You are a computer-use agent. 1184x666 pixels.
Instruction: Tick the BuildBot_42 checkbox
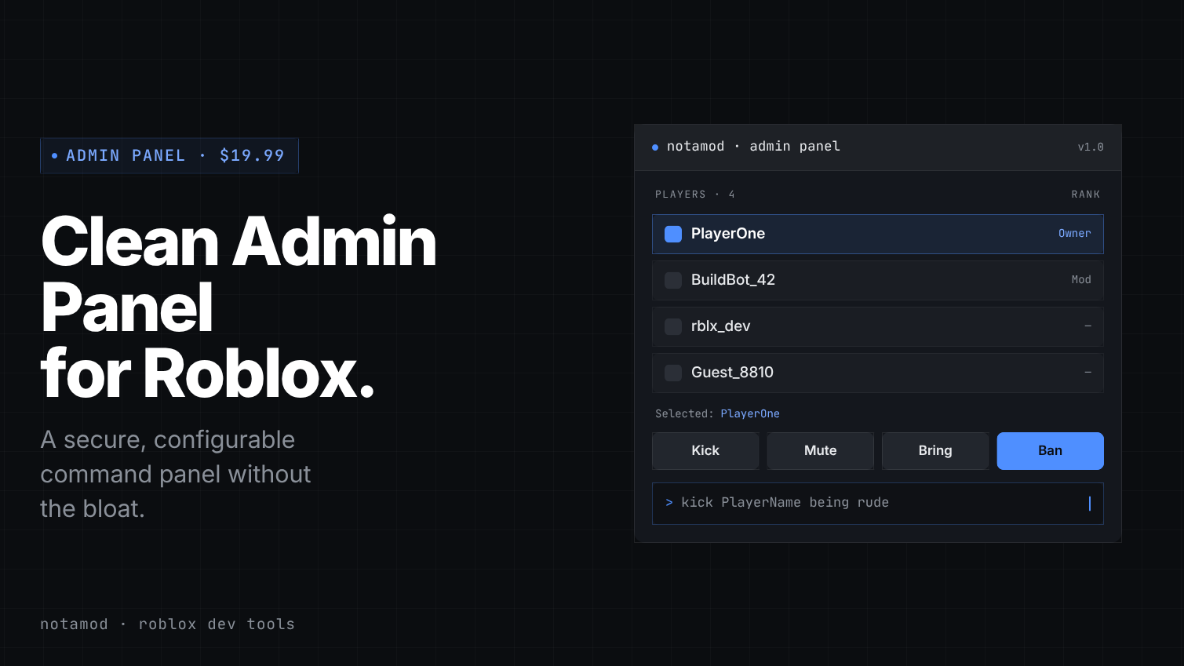click(x=673, y=280)
